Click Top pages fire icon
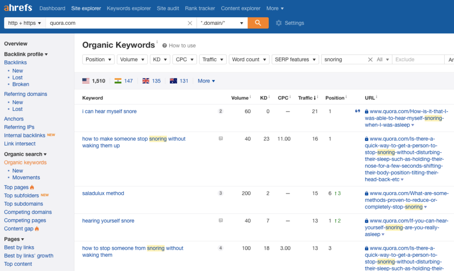This screenshot has height=271, width=454. (x=32, y=187)
